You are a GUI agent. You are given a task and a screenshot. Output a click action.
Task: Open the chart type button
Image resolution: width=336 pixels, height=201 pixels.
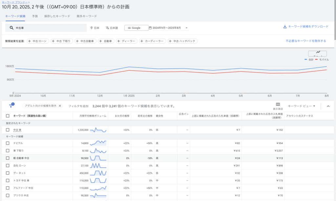tap(317, 53)
